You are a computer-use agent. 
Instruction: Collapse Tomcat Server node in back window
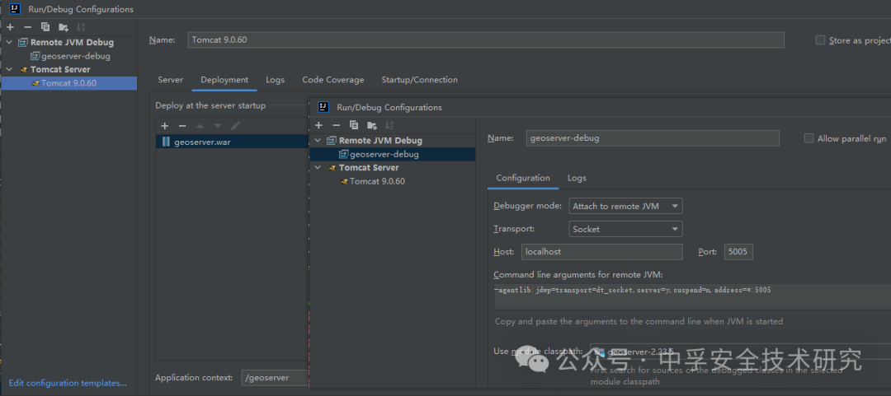click(9, 70)
